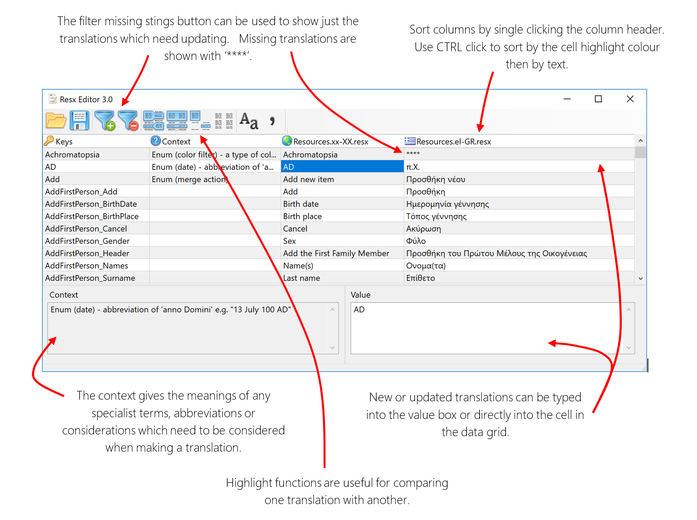Click the Greek flag icon in el-GR header

click(410, 141)
